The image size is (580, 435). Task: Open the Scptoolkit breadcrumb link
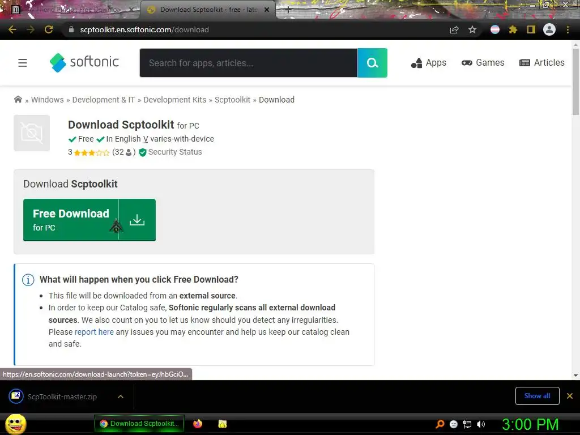click(x=232, y=100)
